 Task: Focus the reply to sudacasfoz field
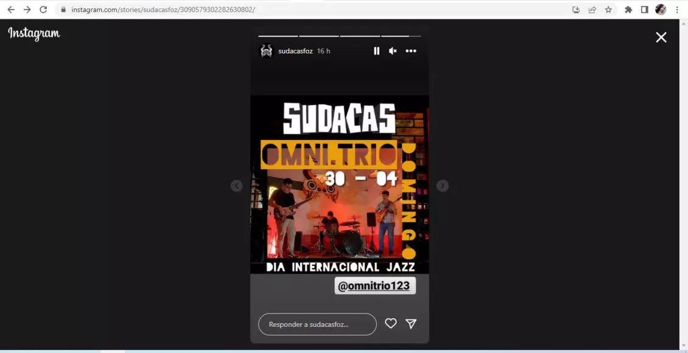tap(317, 324)
